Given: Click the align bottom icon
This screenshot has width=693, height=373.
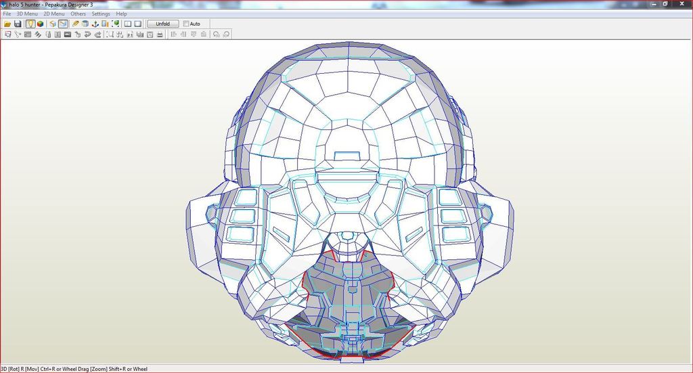Looking at the screenshot, I should point(203,35).
